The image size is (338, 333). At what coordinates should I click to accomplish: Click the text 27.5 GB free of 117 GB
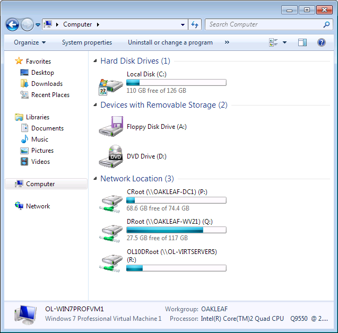point(157,238)
